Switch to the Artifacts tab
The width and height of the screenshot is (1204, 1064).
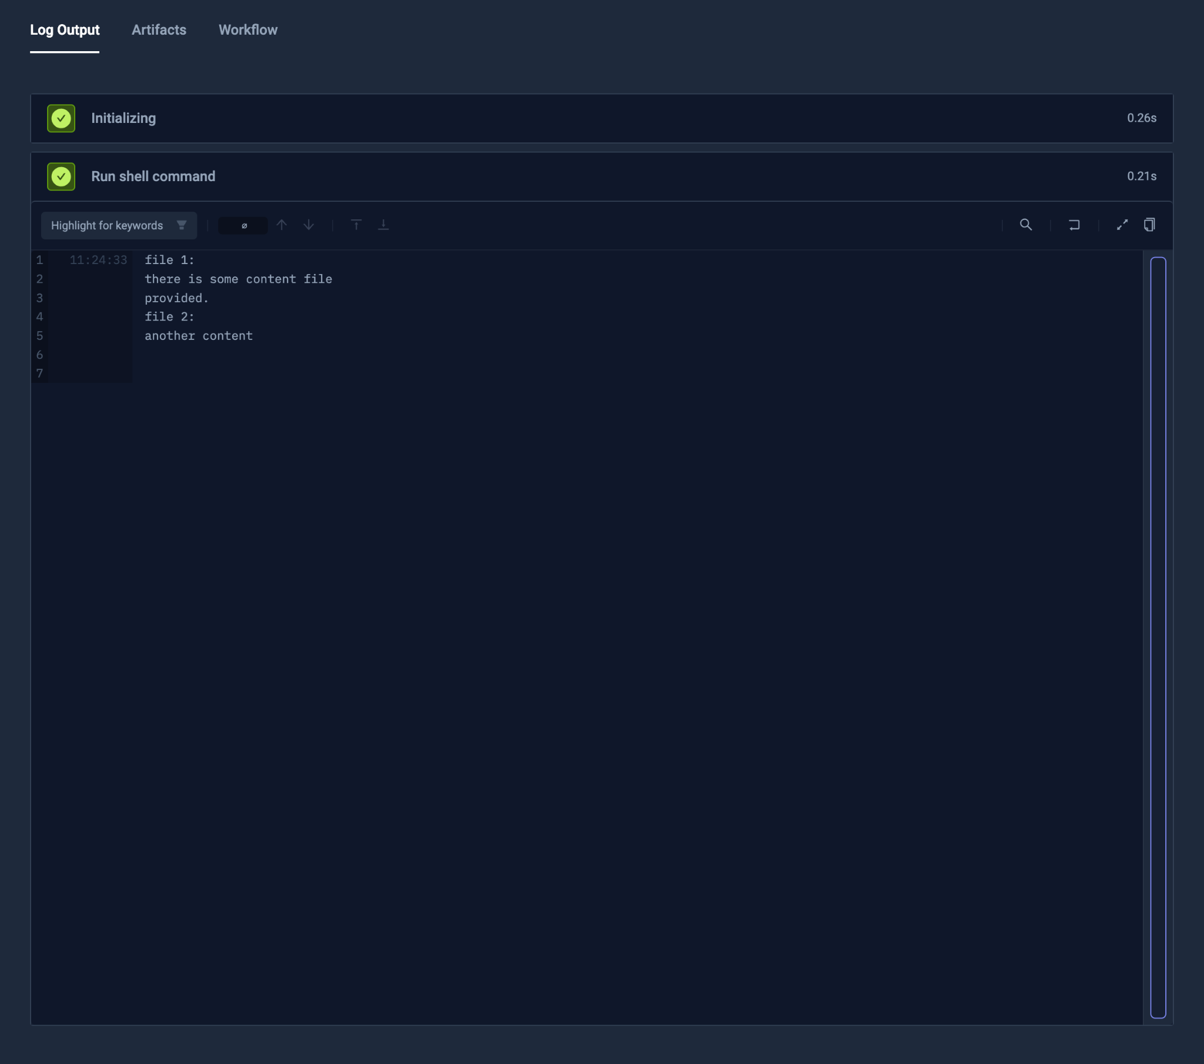[159, 30]
